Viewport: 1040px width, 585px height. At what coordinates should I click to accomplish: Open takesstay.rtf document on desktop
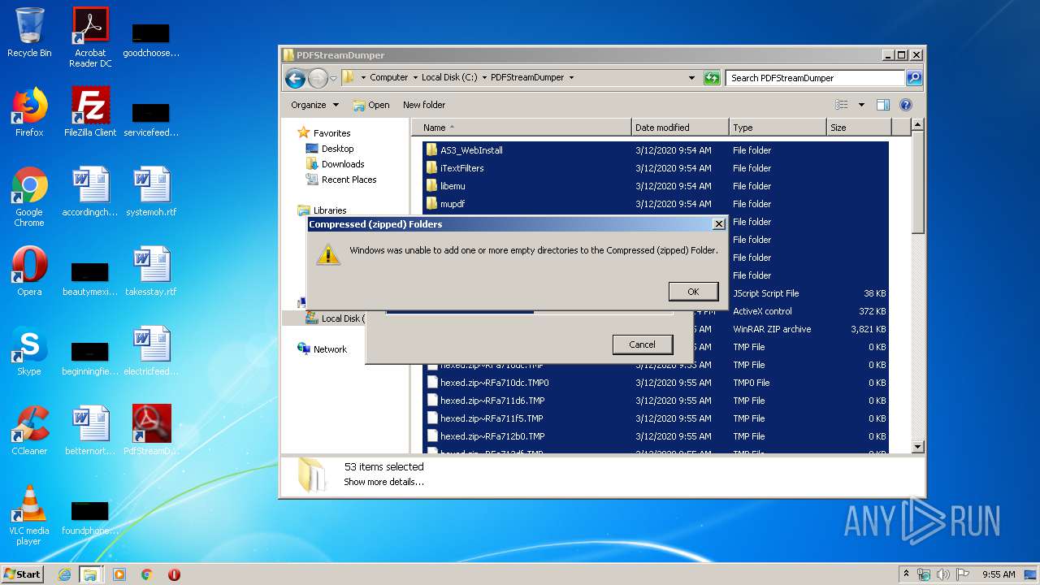(x=151, y=271)
